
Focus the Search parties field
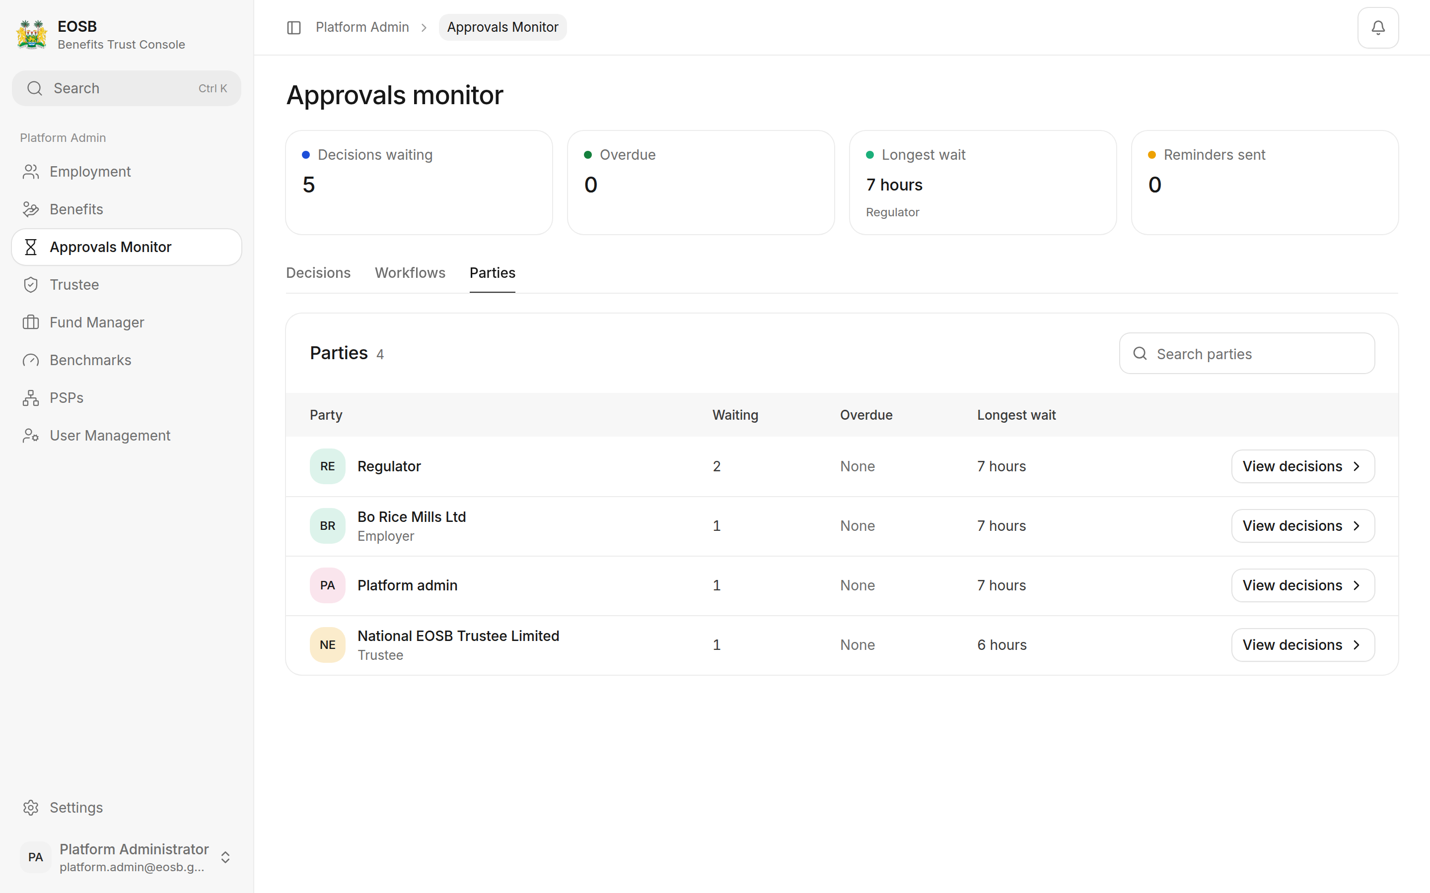[1247, 353]
